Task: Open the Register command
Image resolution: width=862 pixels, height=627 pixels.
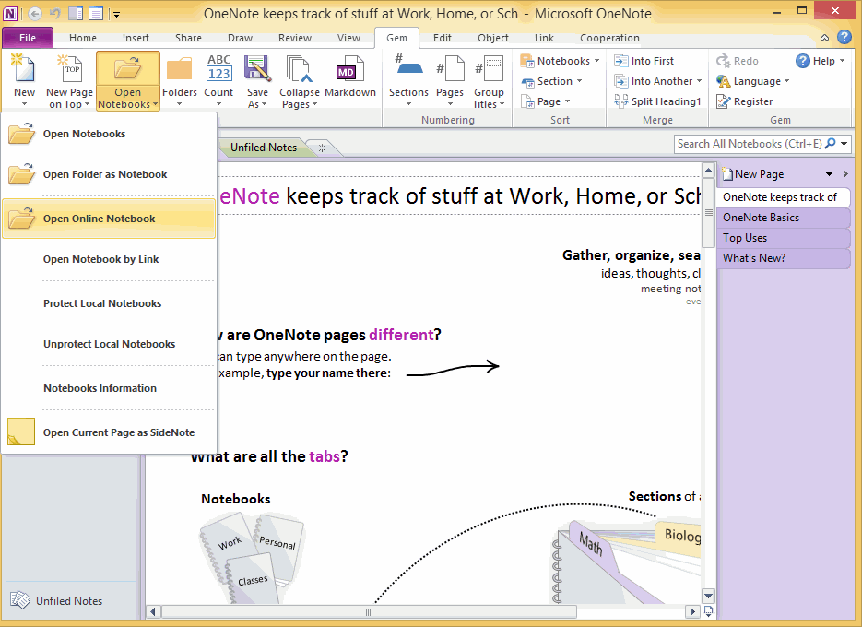Action: [x=744, y=101]
